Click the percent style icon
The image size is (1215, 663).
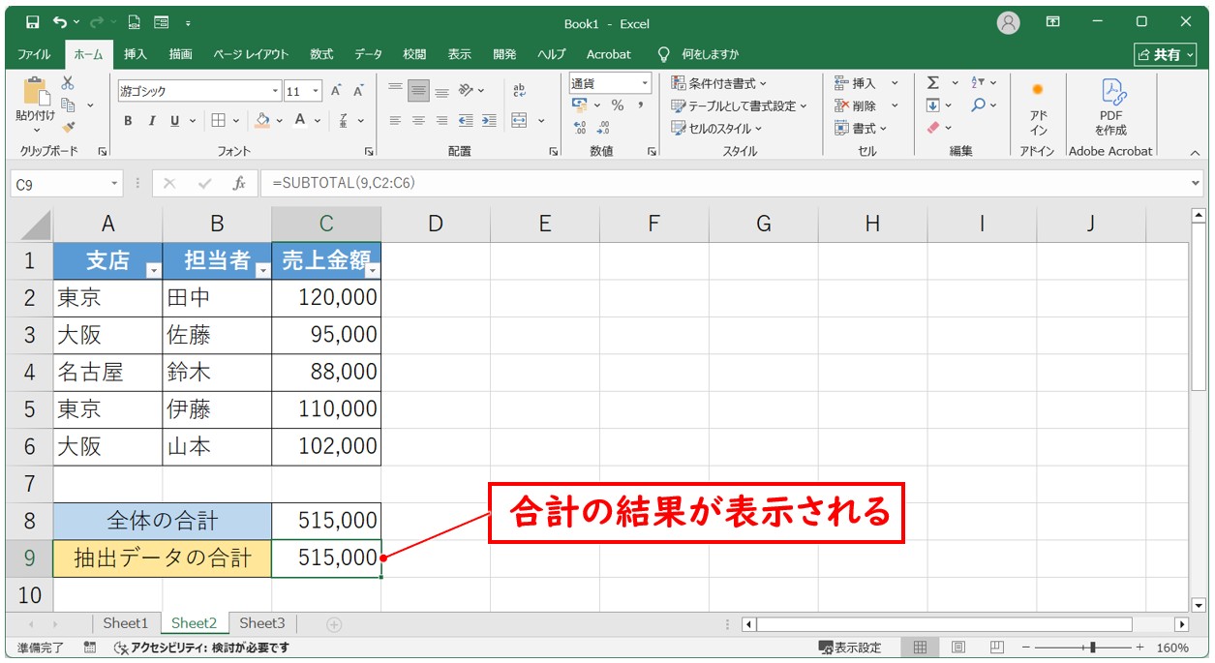pyautogui.click(x=617, y=105)
